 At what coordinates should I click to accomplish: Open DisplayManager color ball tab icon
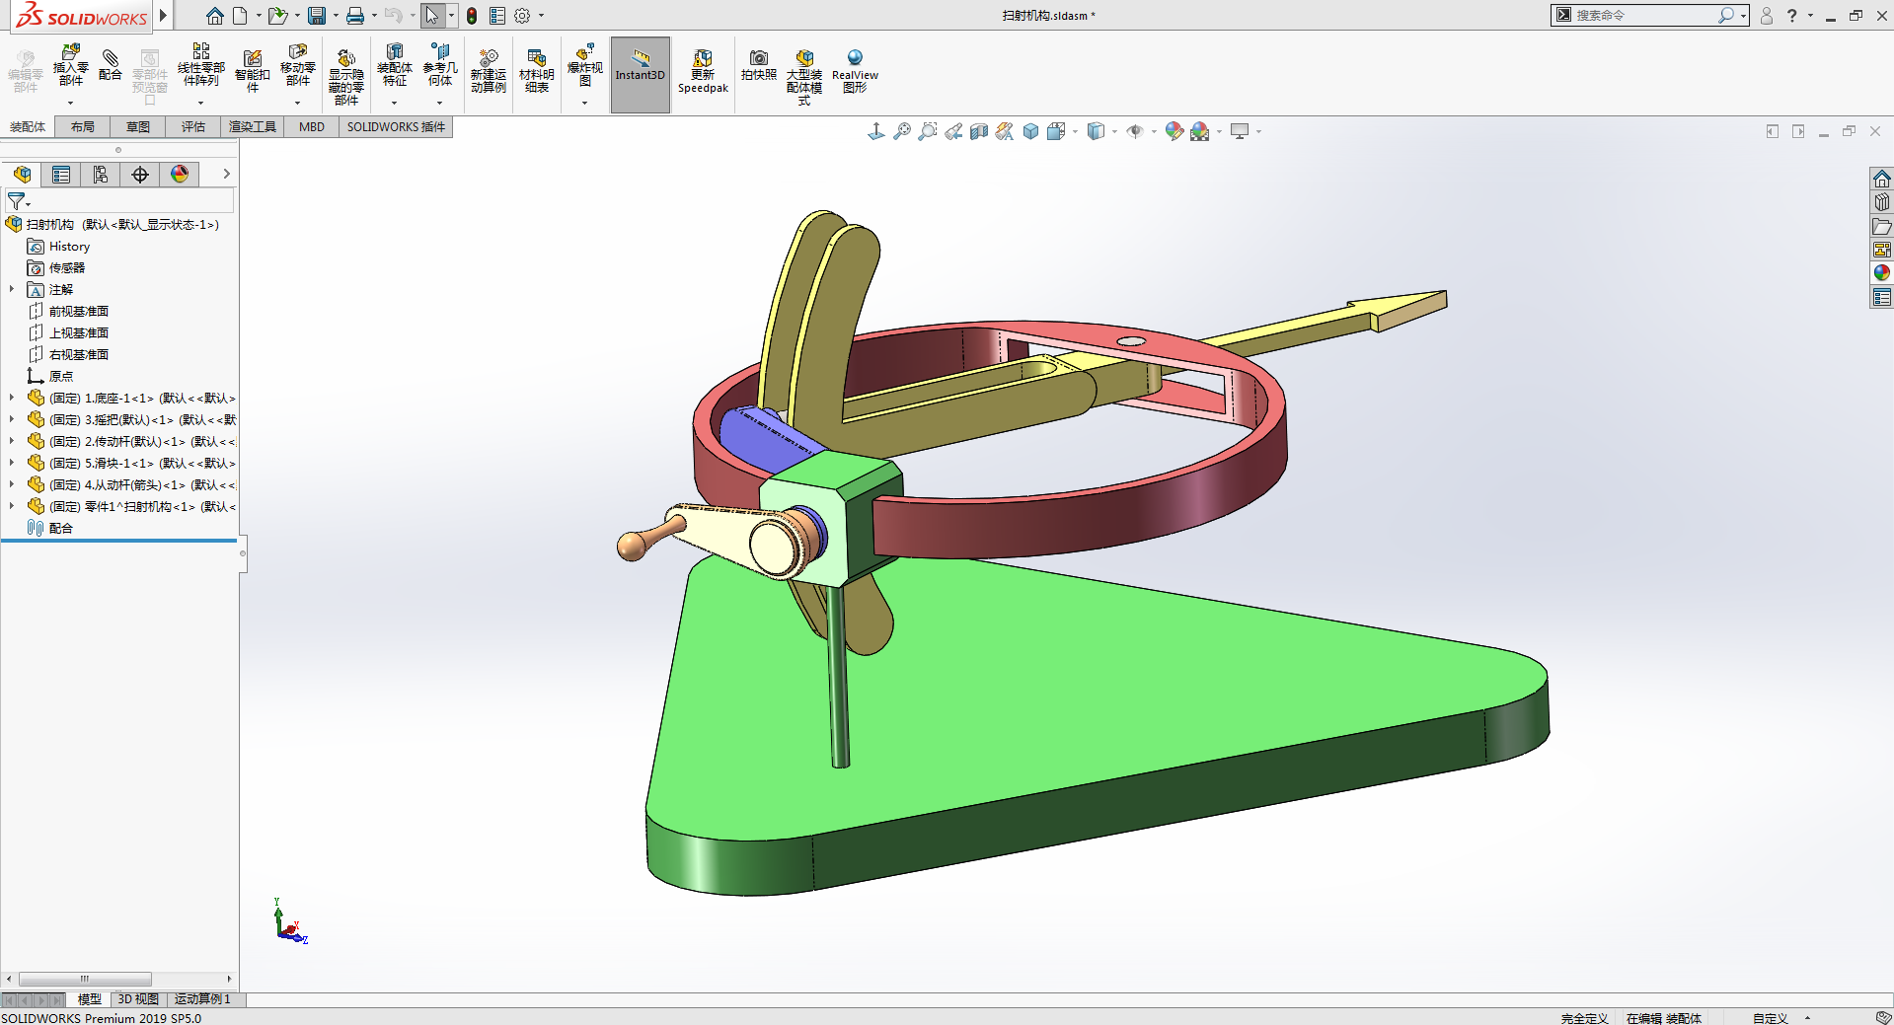pyautogui.click(x=180, y=175)
